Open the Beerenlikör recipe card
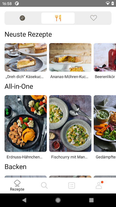The height and width of the screenshot is (207, 116). [105, 57]
